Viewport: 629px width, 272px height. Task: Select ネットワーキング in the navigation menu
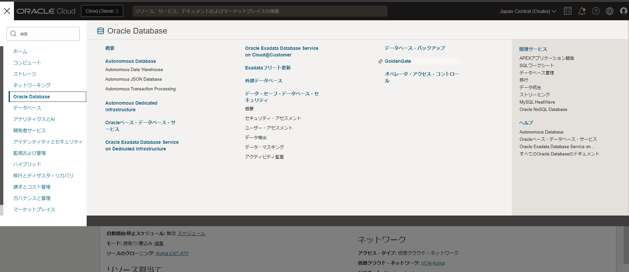(32, 85)
